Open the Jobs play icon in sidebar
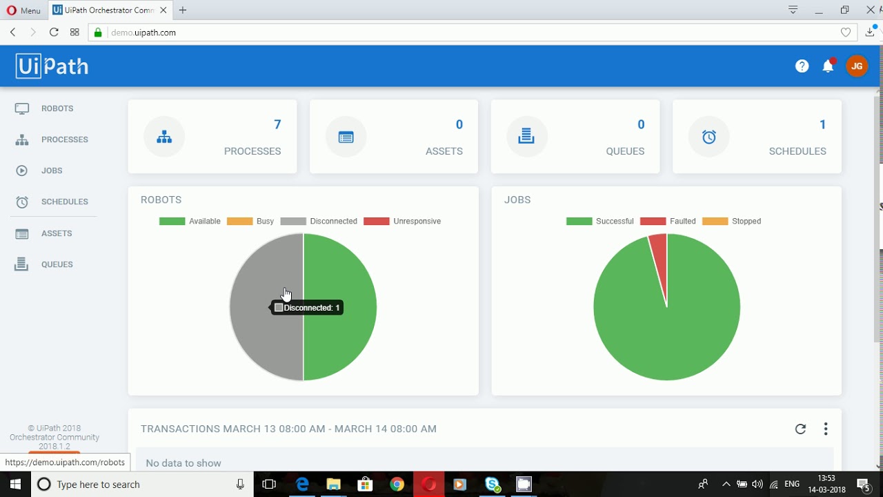Image resolution: width=883 pixels, height=497 pixels. pos(22,170)
